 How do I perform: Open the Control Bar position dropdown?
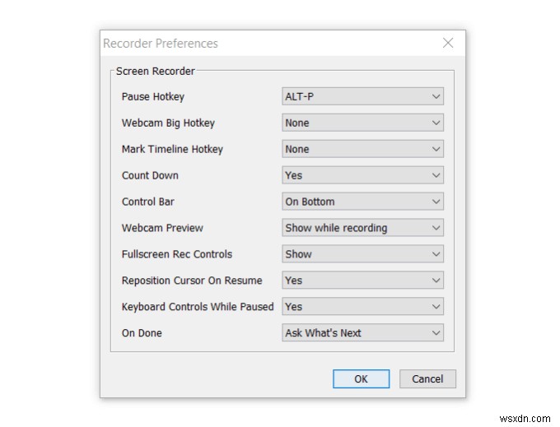click(x=362, y=202)
